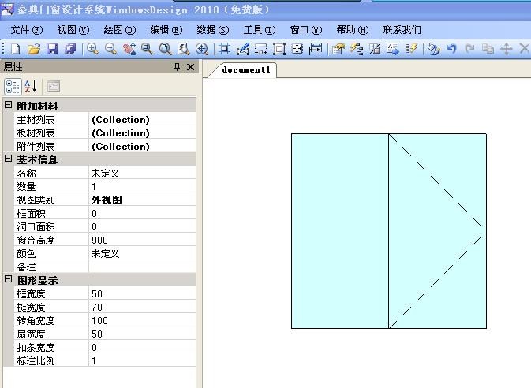Select the 视图类别 value 外视图
This screenshot has width=531, height=388.
[142, 200]
